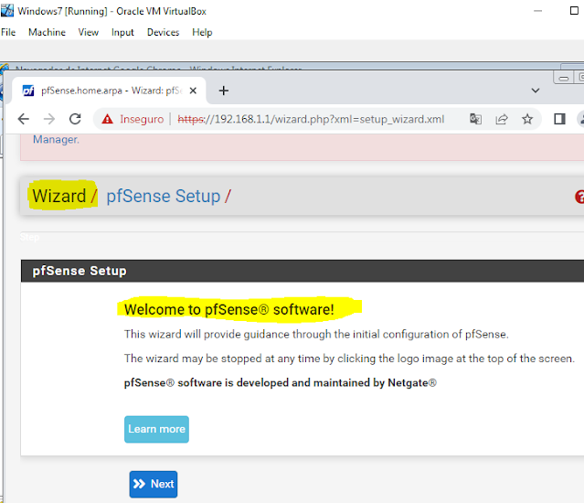Viewport: 584px width, 503px height.
Task: Open the VirtualBox Machine menu
Action: click(x=47, y=32)
